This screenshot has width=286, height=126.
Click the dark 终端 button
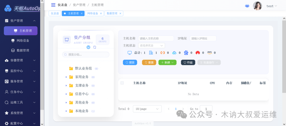pos(188,62)
